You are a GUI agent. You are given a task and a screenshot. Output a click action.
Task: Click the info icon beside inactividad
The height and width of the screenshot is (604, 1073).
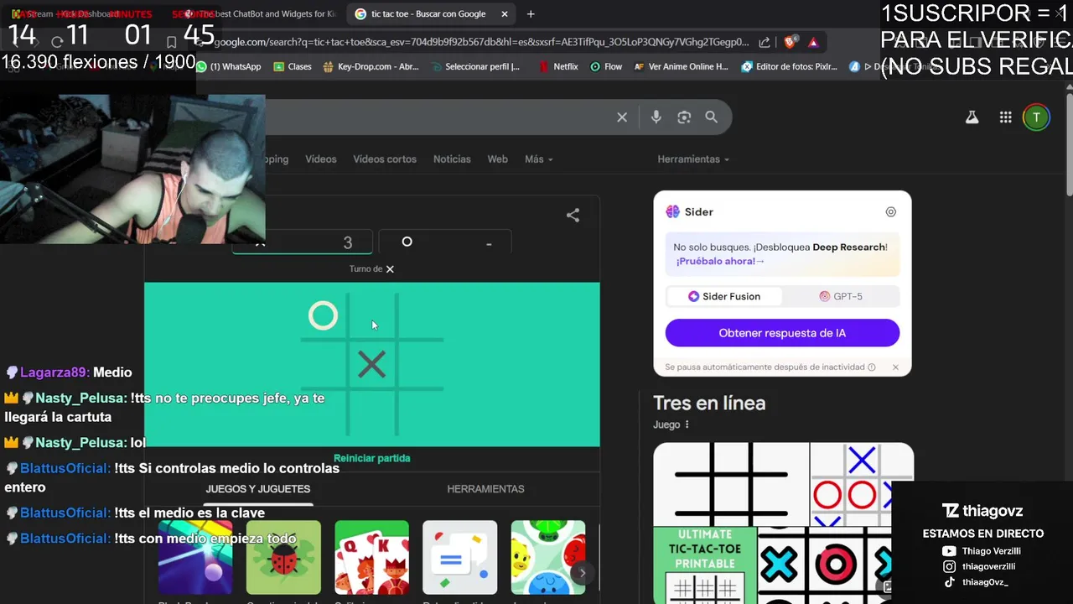tap(872, 367)
